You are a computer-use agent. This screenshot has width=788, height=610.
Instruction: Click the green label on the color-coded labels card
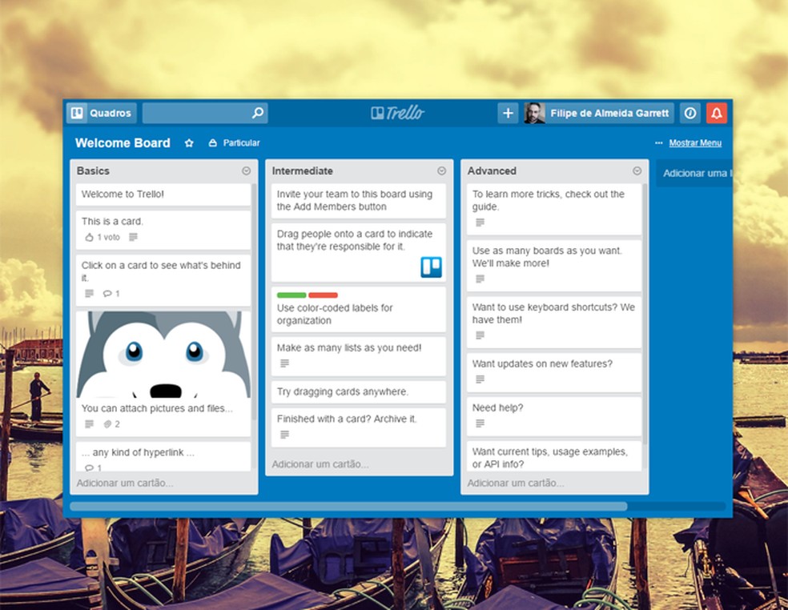click(x=292, y=295)
